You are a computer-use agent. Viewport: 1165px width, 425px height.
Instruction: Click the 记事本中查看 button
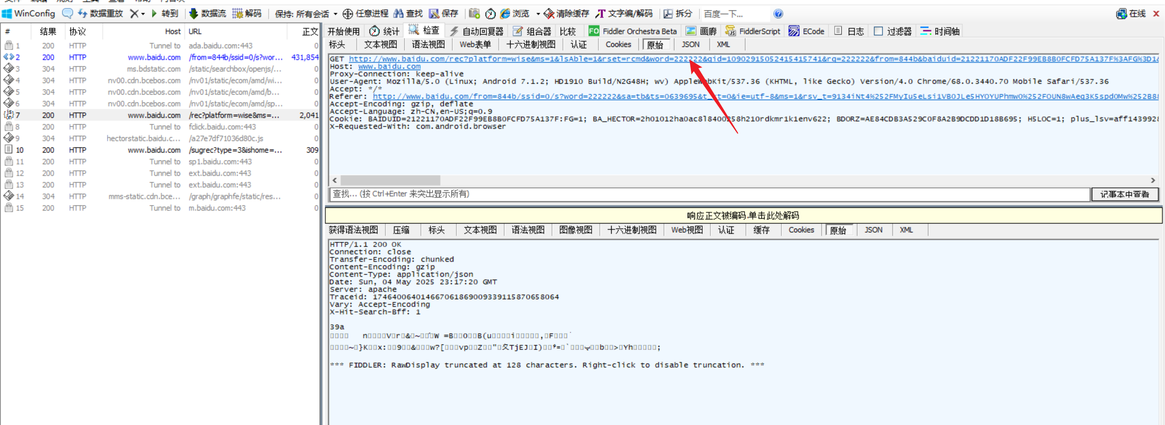tap(1124, 194)
